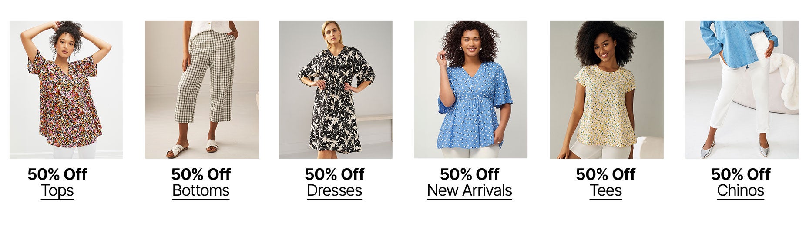
Task: Click the denim shirt in Chinos photo
Action: [x=739, y=43]
